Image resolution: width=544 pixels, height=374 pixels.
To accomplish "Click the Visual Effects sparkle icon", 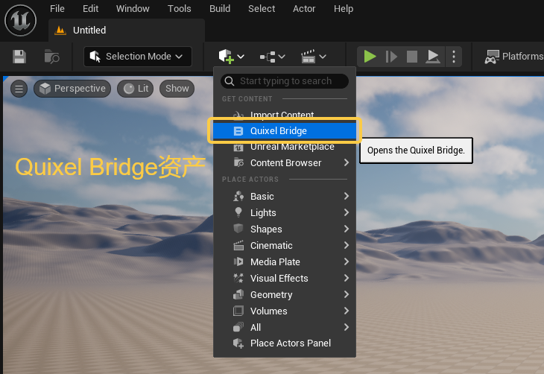I will click(238, 278).
